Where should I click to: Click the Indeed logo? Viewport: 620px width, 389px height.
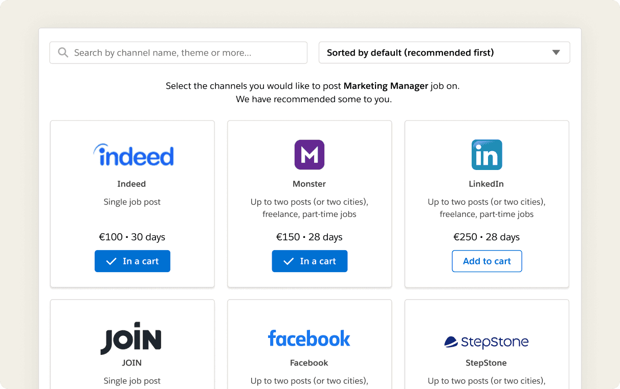pyautogui.click(x=134, y=155)
